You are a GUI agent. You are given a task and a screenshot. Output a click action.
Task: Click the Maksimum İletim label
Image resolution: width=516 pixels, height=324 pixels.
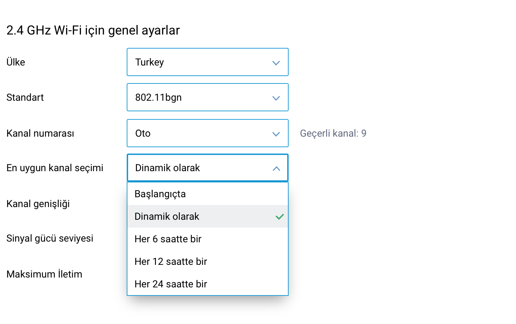click(44, 274)
